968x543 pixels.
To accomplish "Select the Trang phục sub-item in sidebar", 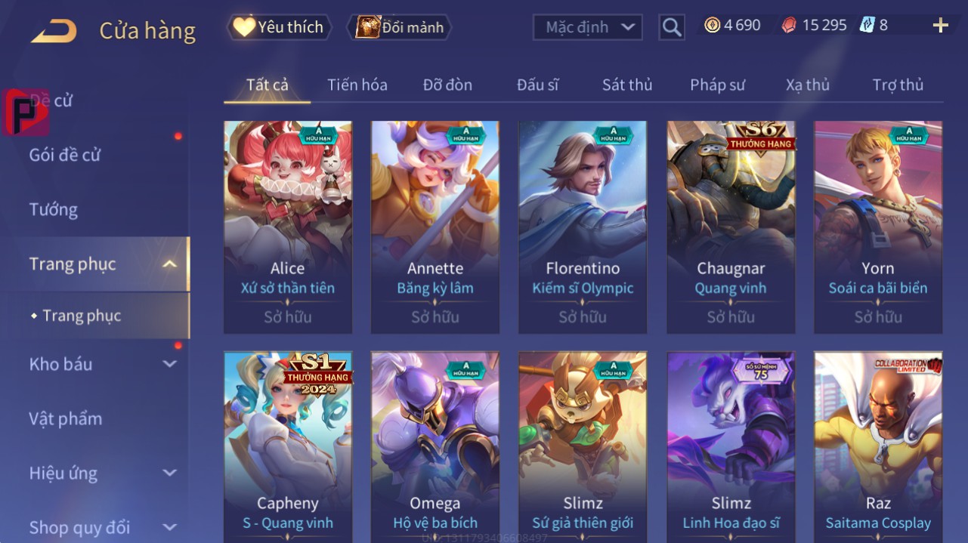I will pos(82,316).
